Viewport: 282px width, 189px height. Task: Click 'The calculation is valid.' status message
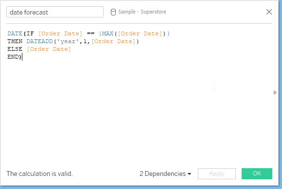point(39,173)
